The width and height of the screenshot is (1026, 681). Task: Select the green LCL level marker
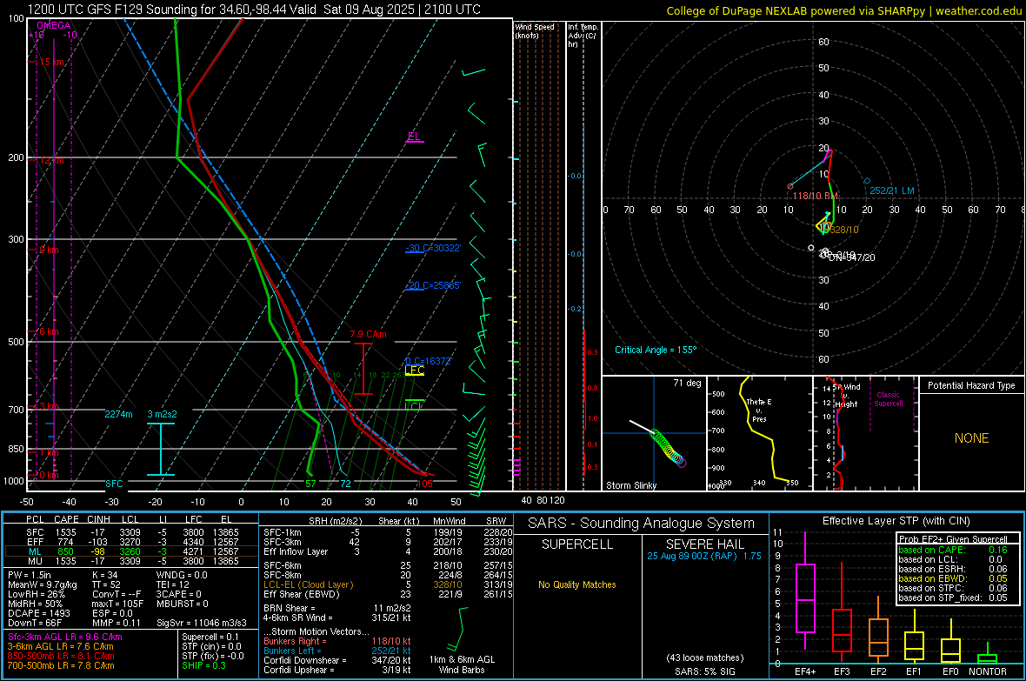coord(414,406)
